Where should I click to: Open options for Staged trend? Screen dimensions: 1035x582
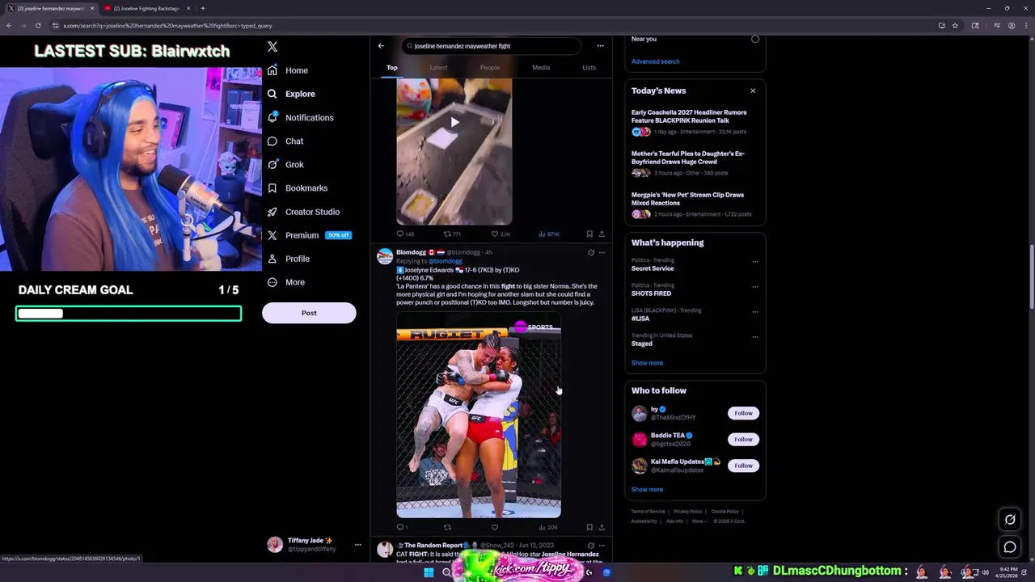pos(755,336)
